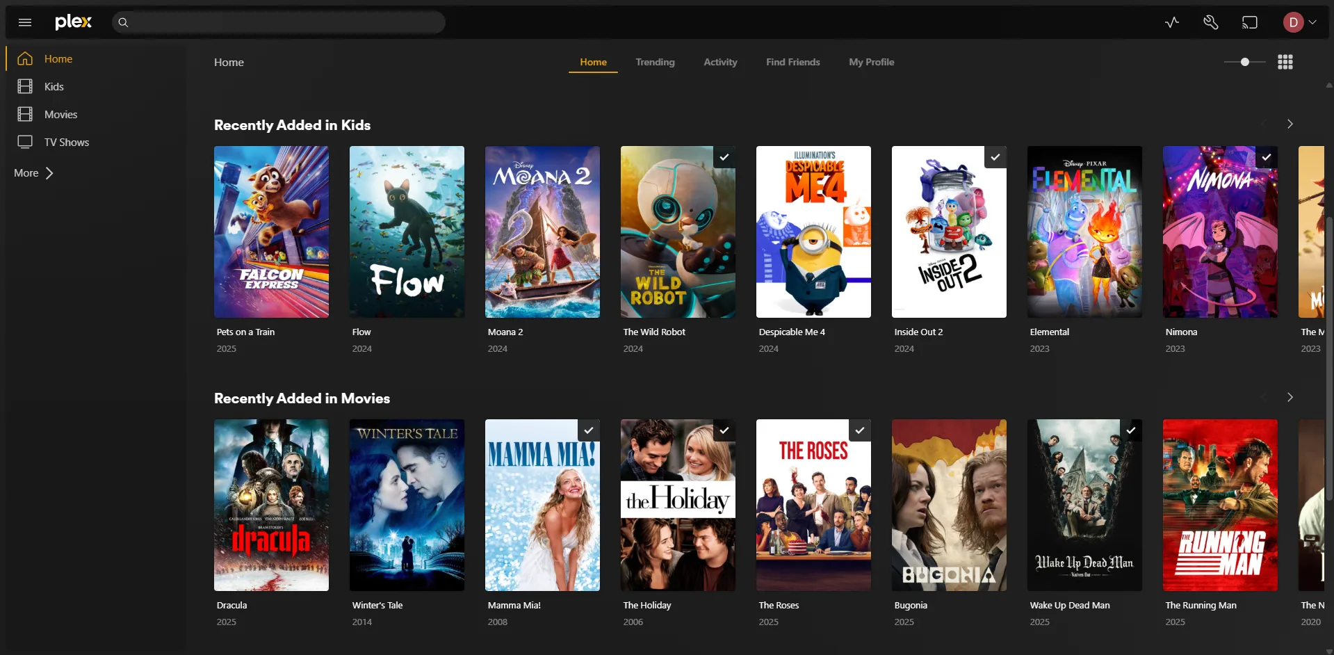Toggle watched checkmark on The Holiday poster
Image resolution: width=1334 pixels, height=655 pixels.
724,430
